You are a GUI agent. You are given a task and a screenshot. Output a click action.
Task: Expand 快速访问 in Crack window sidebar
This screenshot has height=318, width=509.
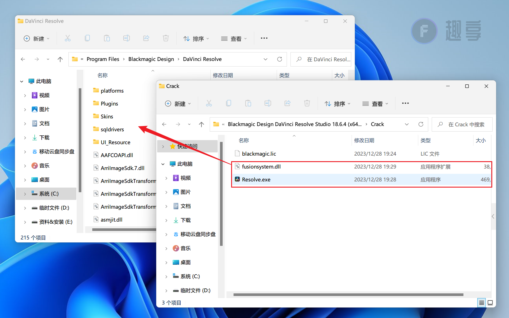pos(163,147)
